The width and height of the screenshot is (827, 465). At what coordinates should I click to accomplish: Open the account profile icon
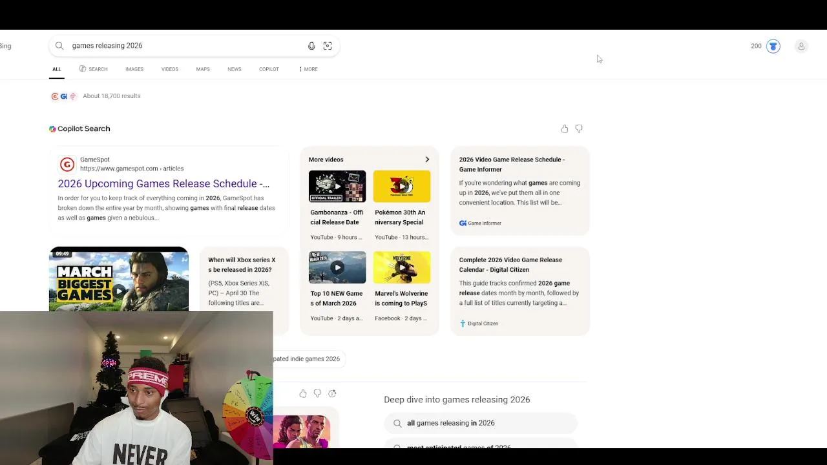[x=801, y=46]
